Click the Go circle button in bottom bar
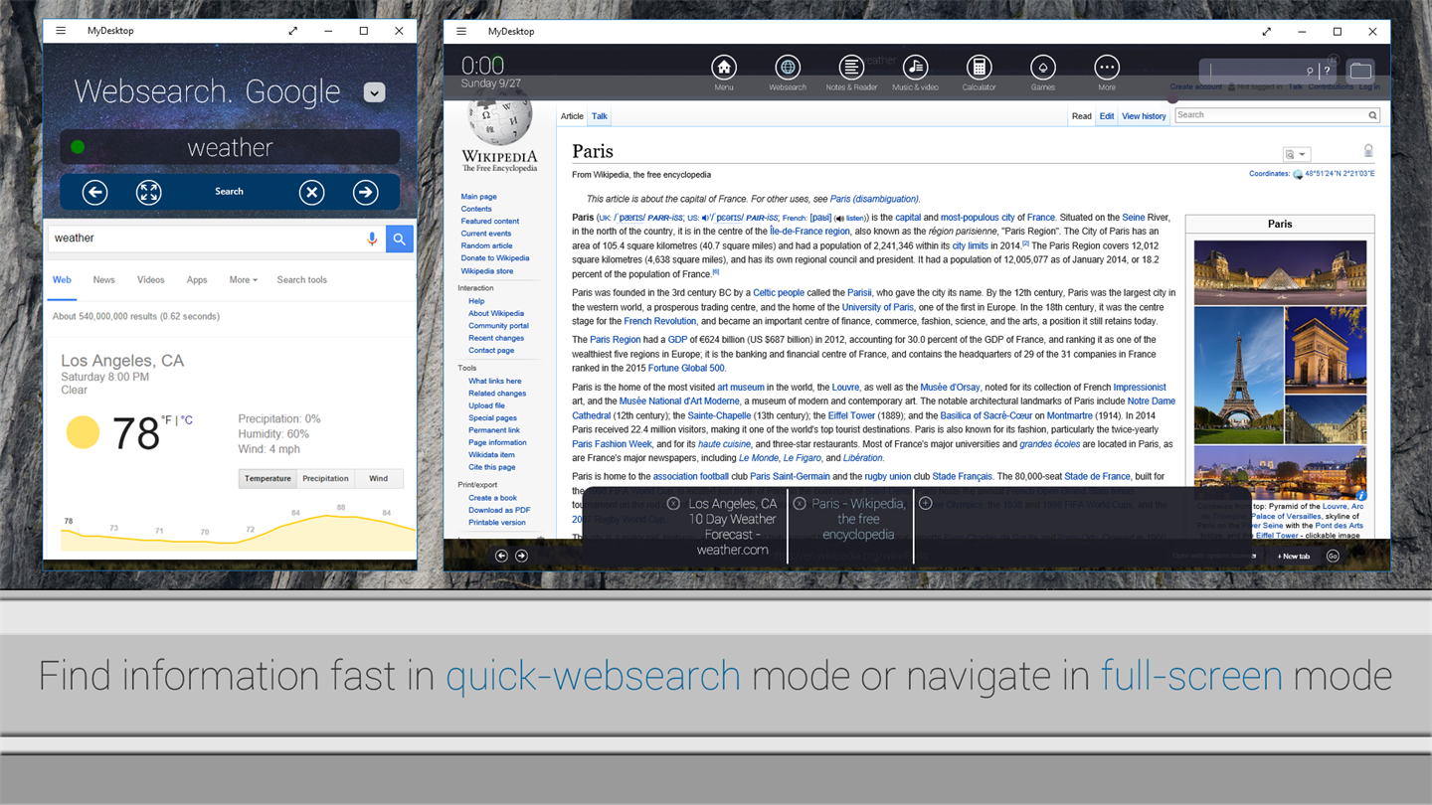Image resolution: width=1432 pixels, height=805 pixels. coord(1333,557)
